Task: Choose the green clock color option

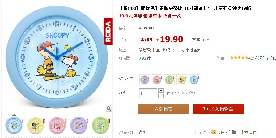Action: pyautogui.click(x=169, y=80)
